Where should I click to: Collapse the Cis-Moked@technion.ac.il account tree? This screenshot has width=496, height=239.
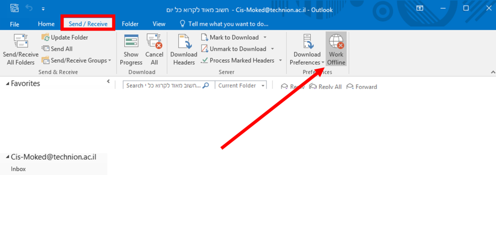(x=8, y=157)
